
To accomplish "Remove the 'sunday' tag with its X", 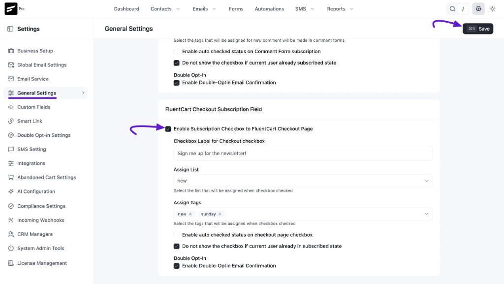I will pos(220,214).
